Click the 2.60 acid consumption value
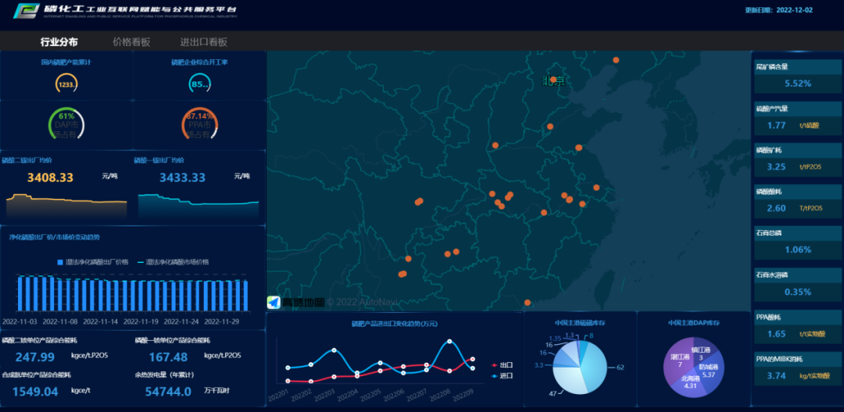Viewport: 844px width, 412px height. 777,208
